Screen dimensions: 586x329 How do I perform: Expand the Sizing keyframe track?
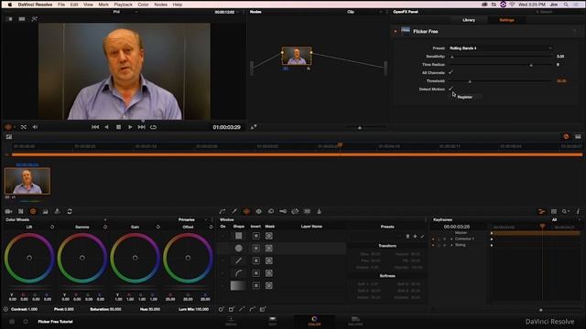tap(451, 245)
